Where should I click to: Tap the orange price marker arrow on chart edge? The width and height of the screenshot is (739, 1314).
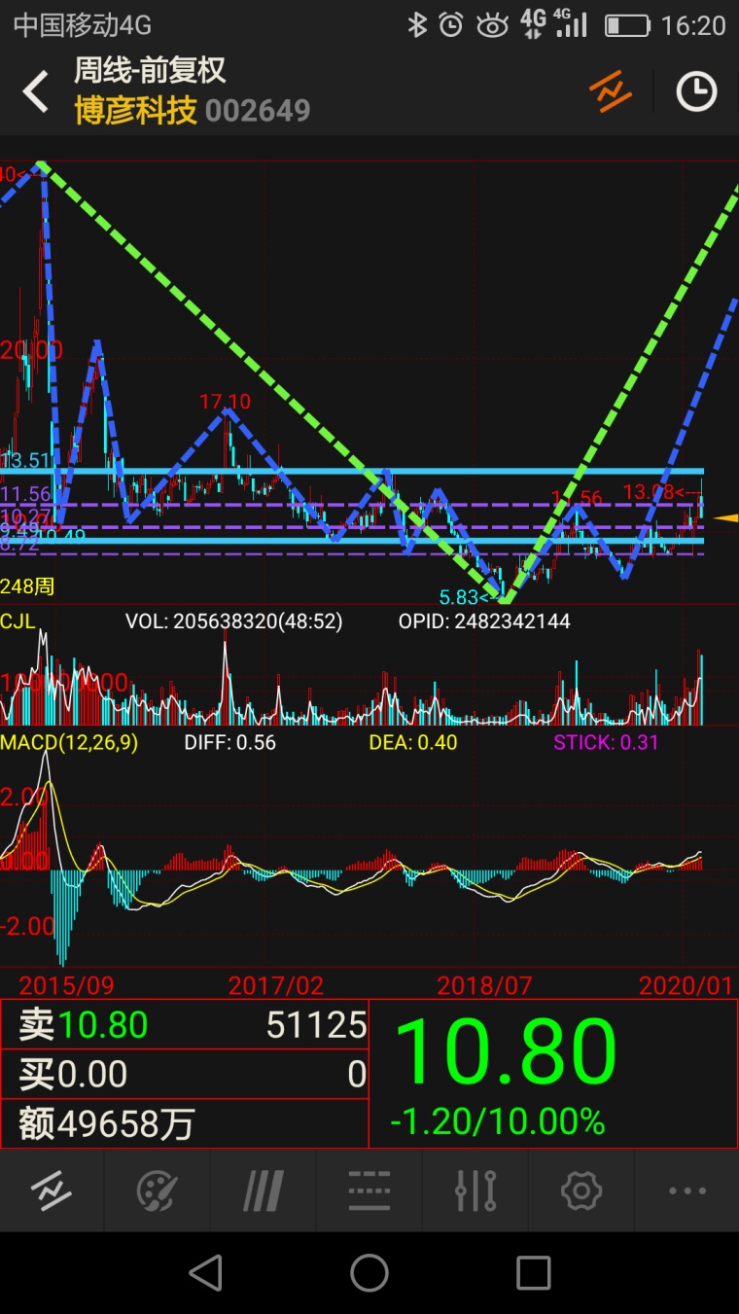click(725, 517)
